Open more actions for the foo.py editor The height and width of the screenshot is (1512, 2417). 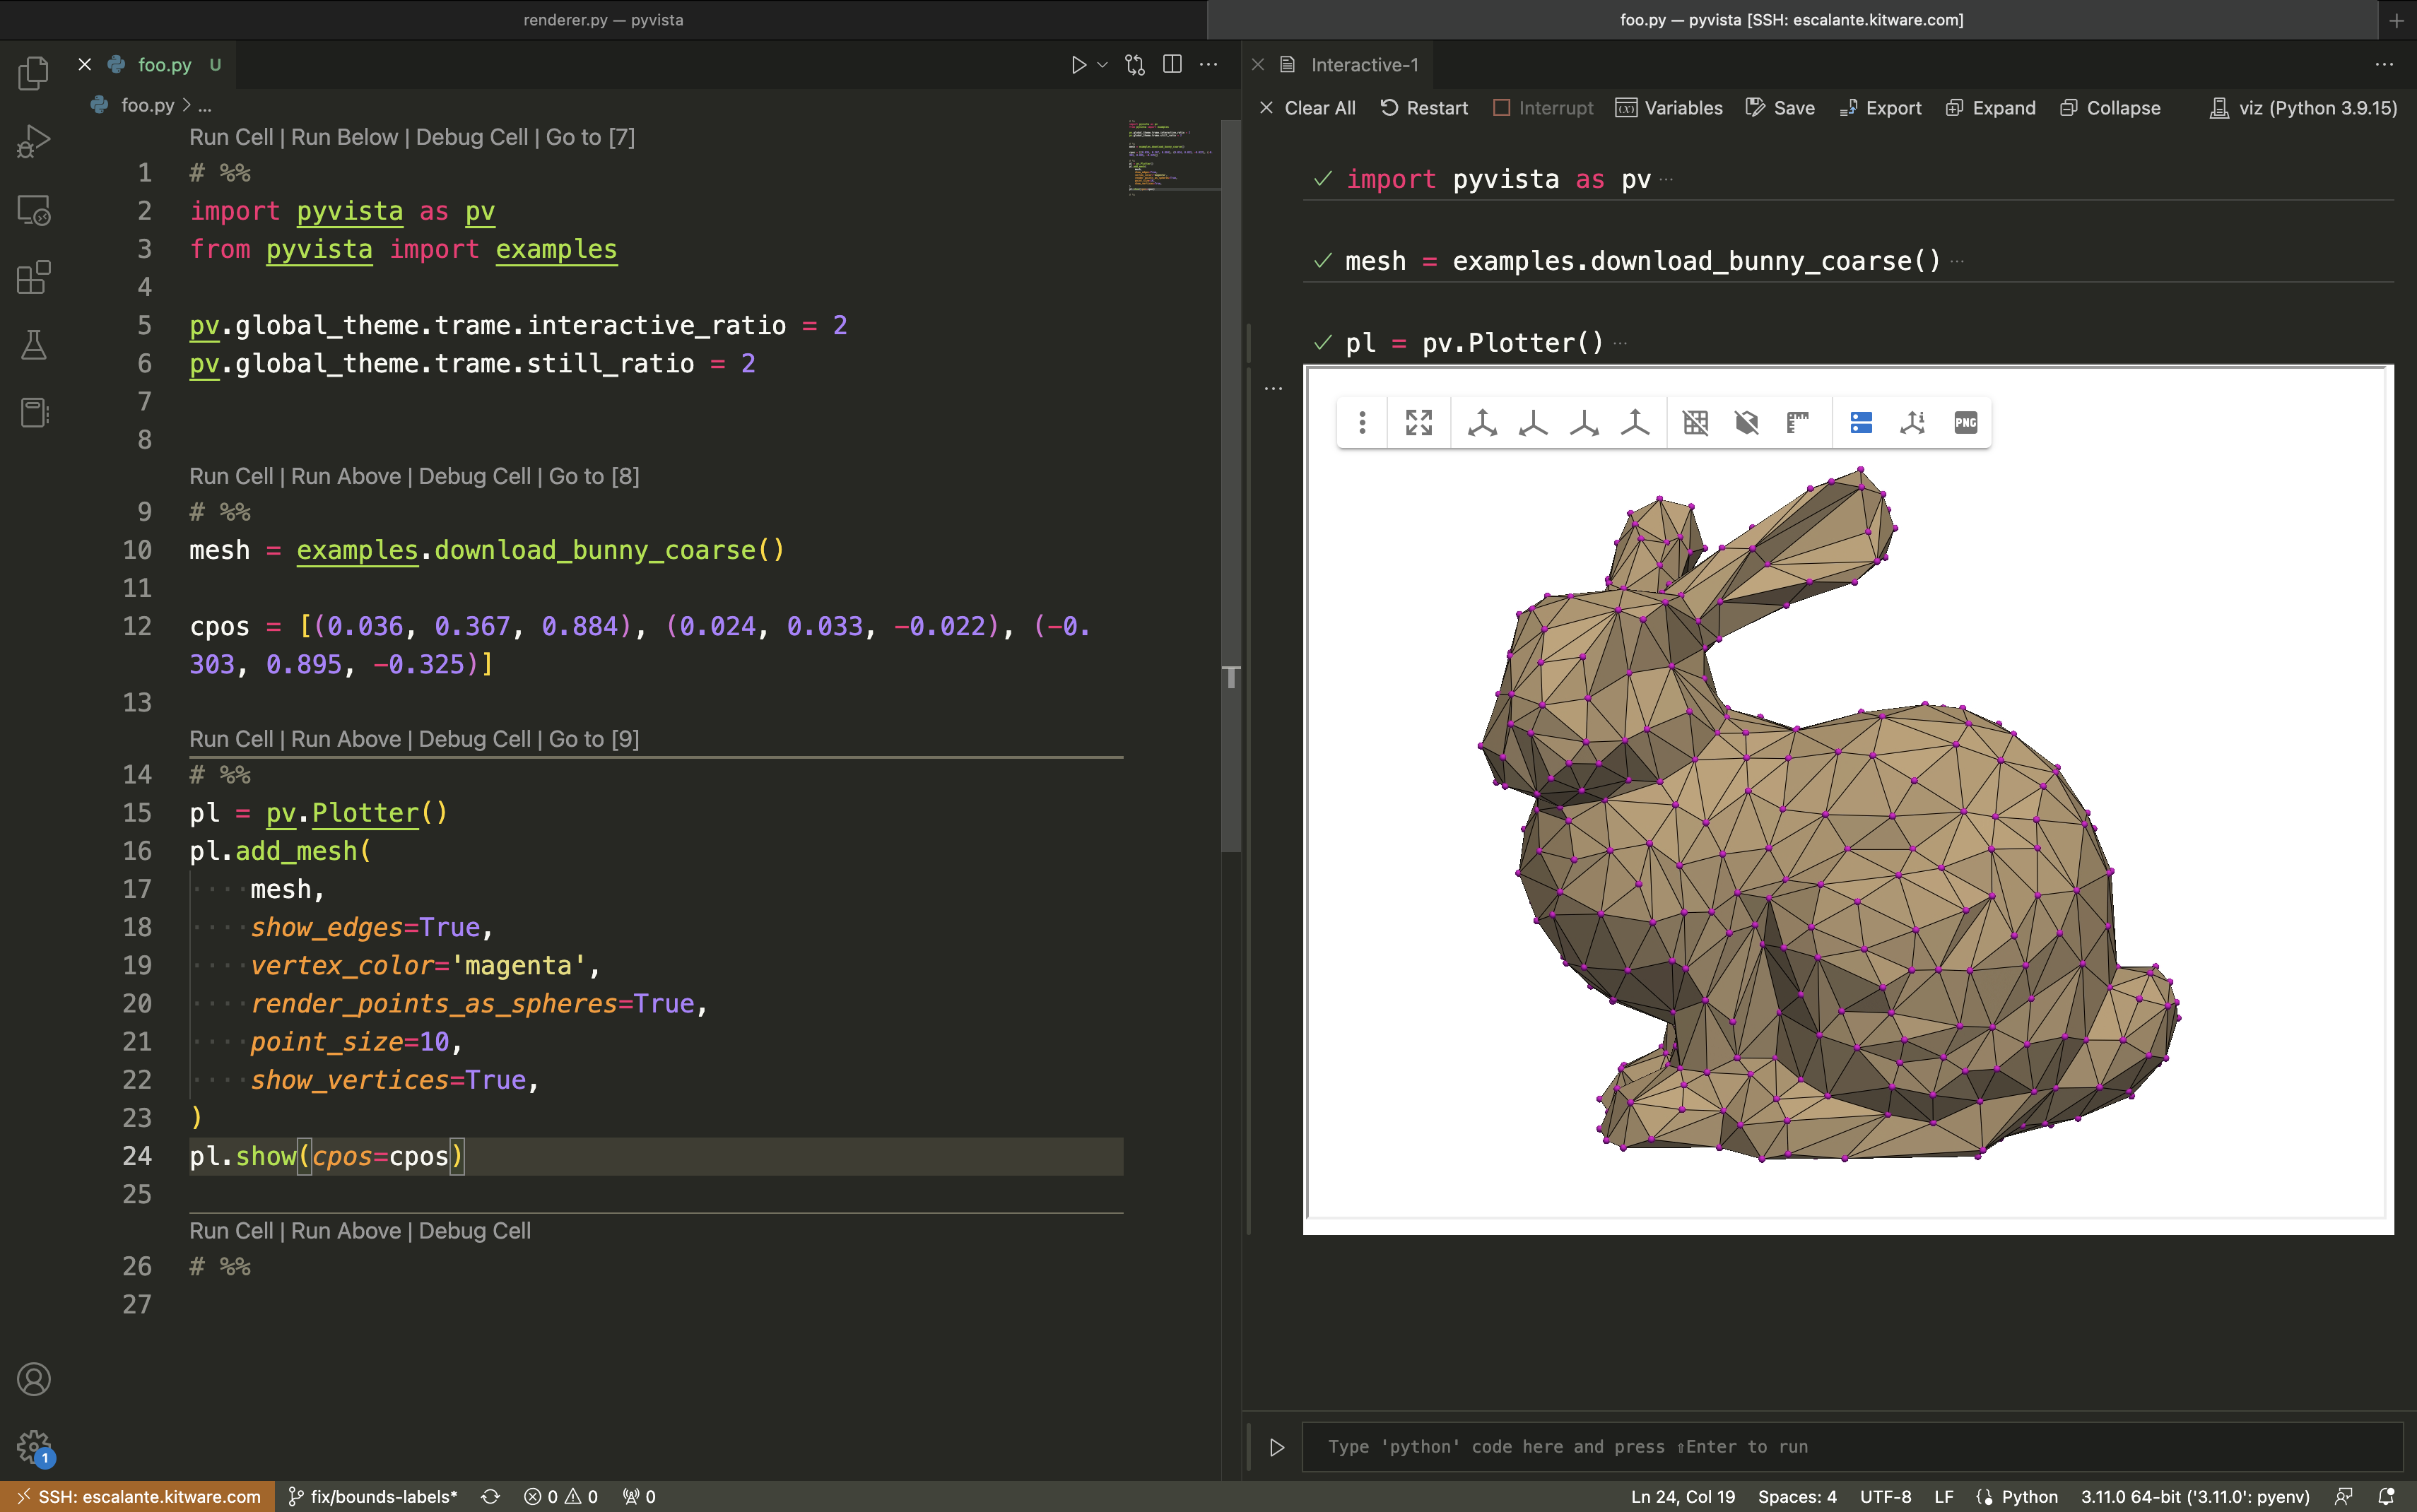point(1209,65)
